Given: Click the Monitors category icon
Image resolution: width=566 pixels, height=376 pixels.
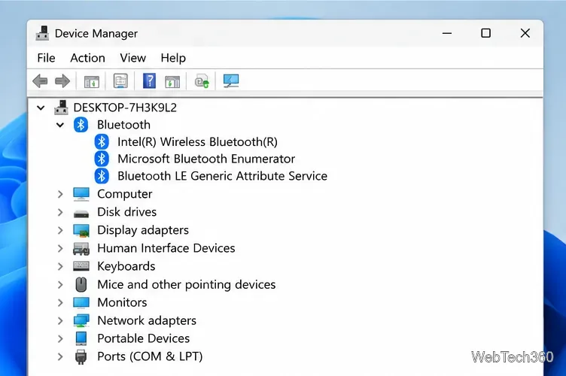Looking at the screenshot, I should 81,302.
